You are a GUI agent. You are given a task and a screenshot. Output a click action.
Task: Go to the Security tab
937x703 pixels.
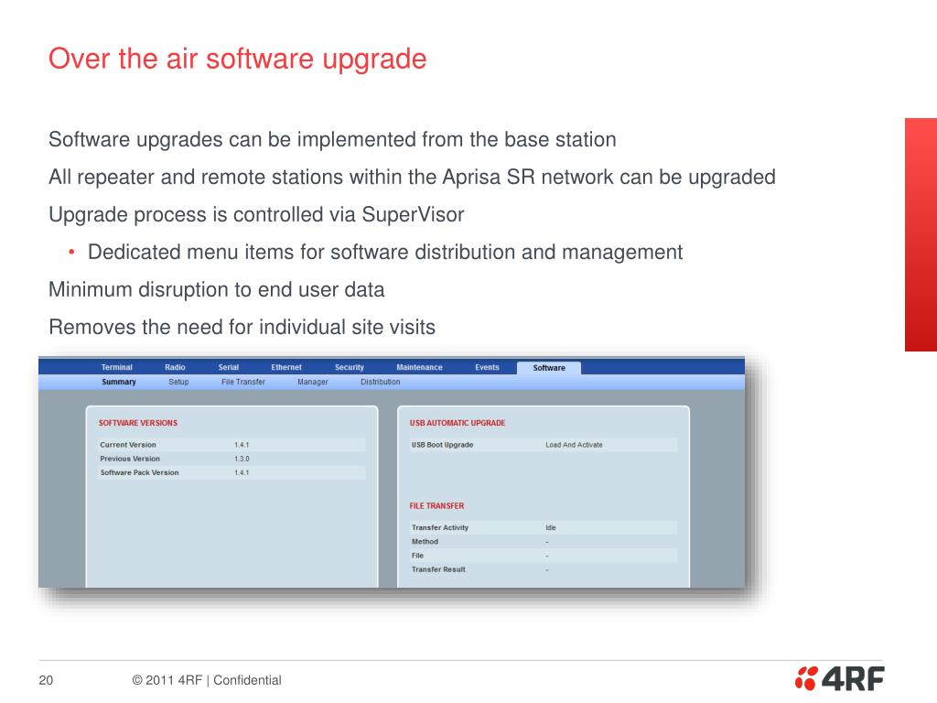(349, 367)
